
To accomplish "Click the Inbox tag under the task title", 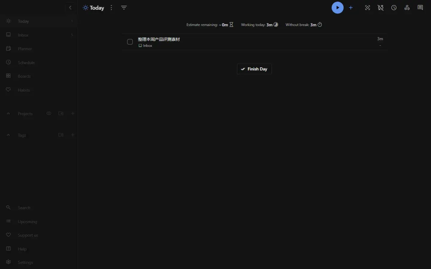I will pos(145,46).
